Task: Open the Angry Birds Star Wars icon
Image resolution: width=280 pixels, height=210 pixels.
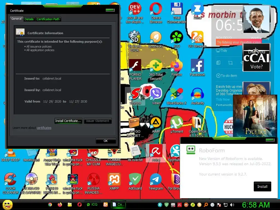Action: [52, 157]
